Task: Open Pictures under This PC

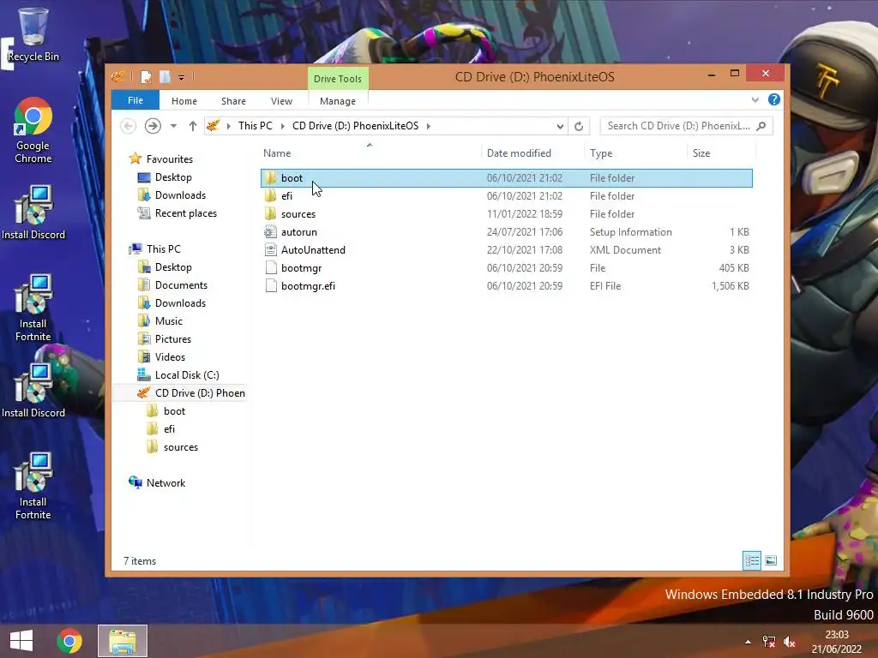Action: point(173,339)
